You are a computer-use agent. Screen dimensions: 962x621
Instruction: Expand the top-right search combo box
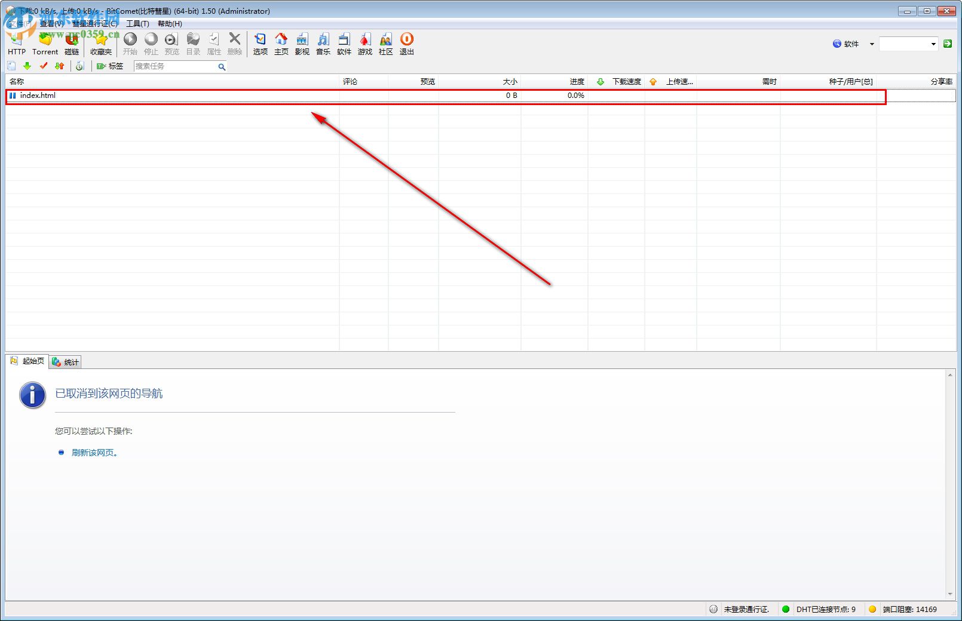933,44
